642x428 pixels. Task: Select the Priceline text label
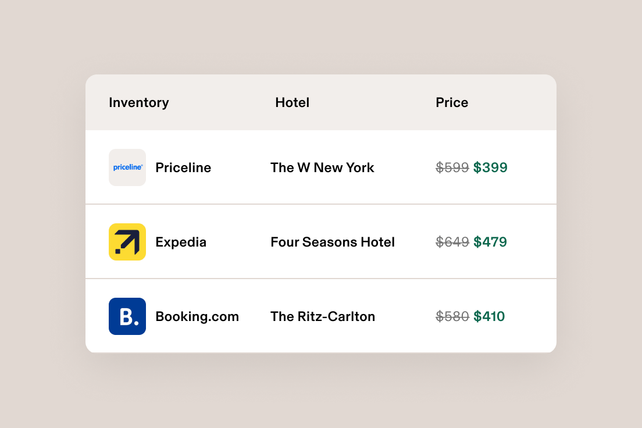pyautogui.click(x=183, y=167)
